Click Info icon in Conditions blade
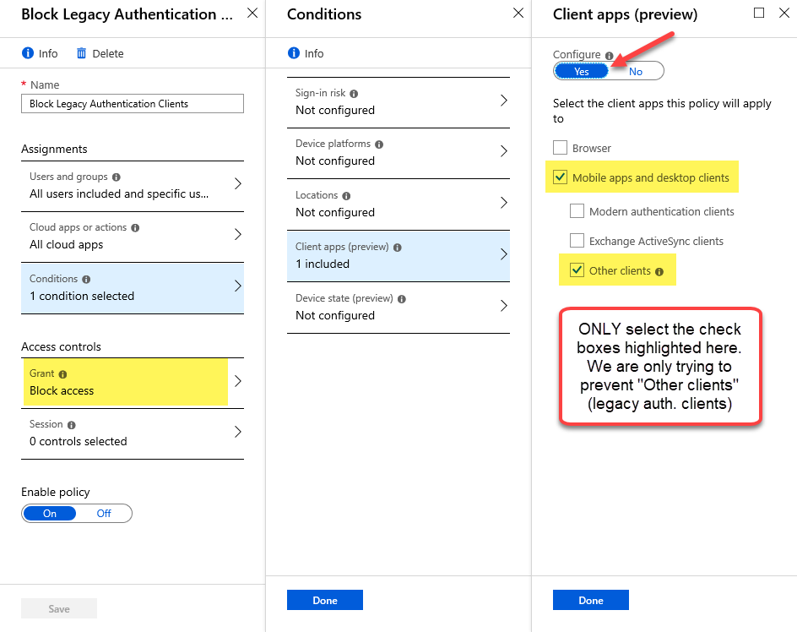This screenshot has height=632, width=797. click(x=293, y=53)
